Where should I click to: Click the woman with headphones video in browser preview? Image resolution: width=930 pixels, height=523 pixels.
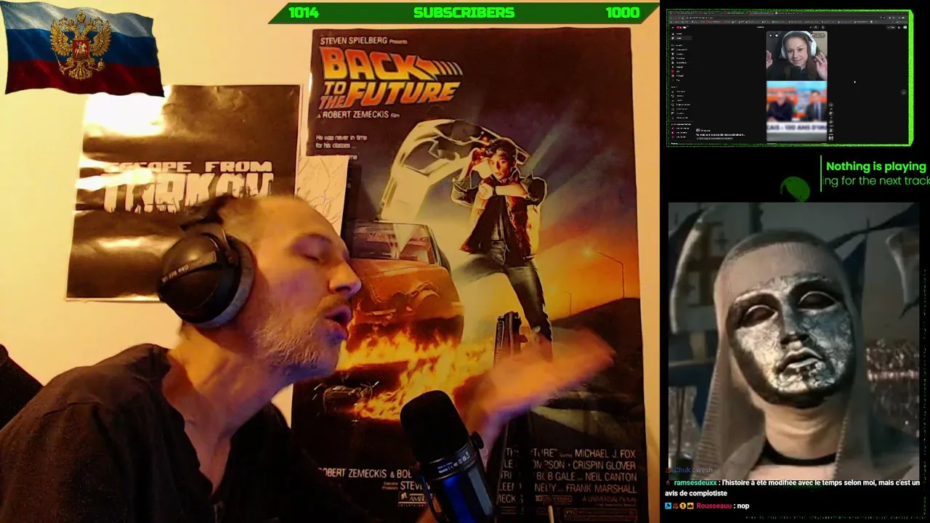(796, 55)
